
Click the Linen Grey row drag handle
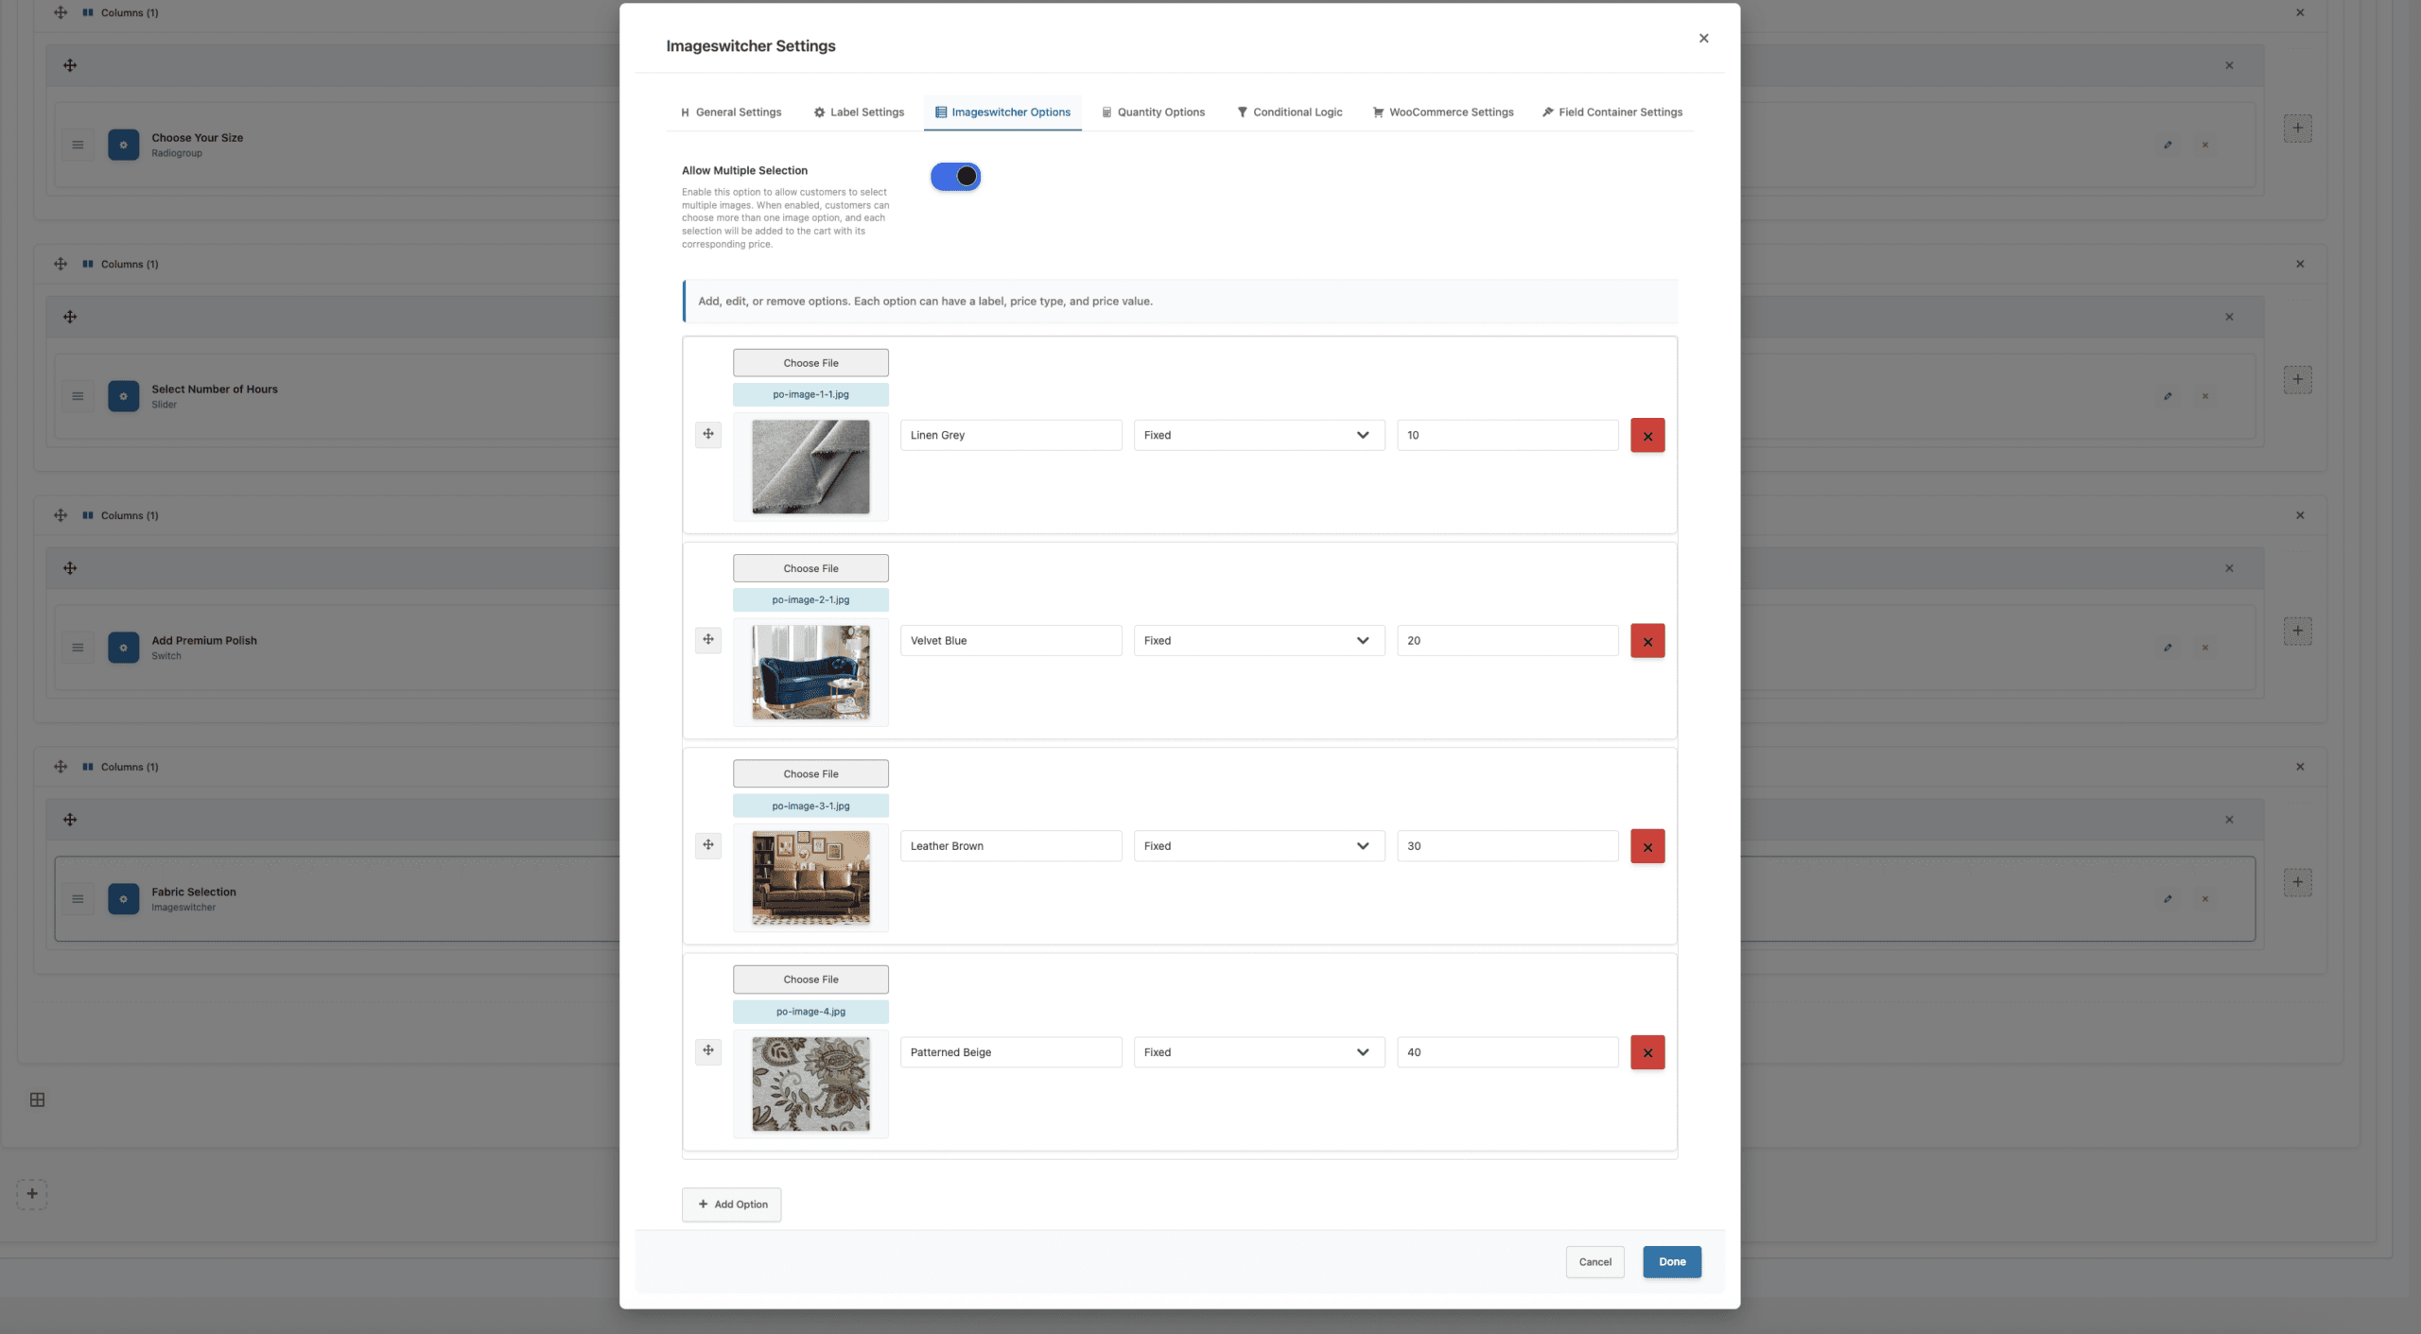tap(707, 434)
